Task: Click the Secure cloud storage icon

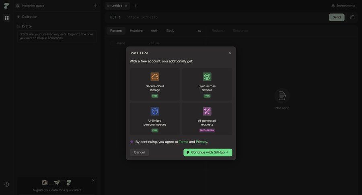Action: (x=155, y=77)
